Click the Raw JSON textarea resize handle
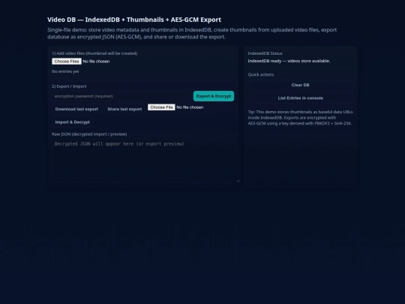Viewport: 405px width, 304px height. coord(238,181)
